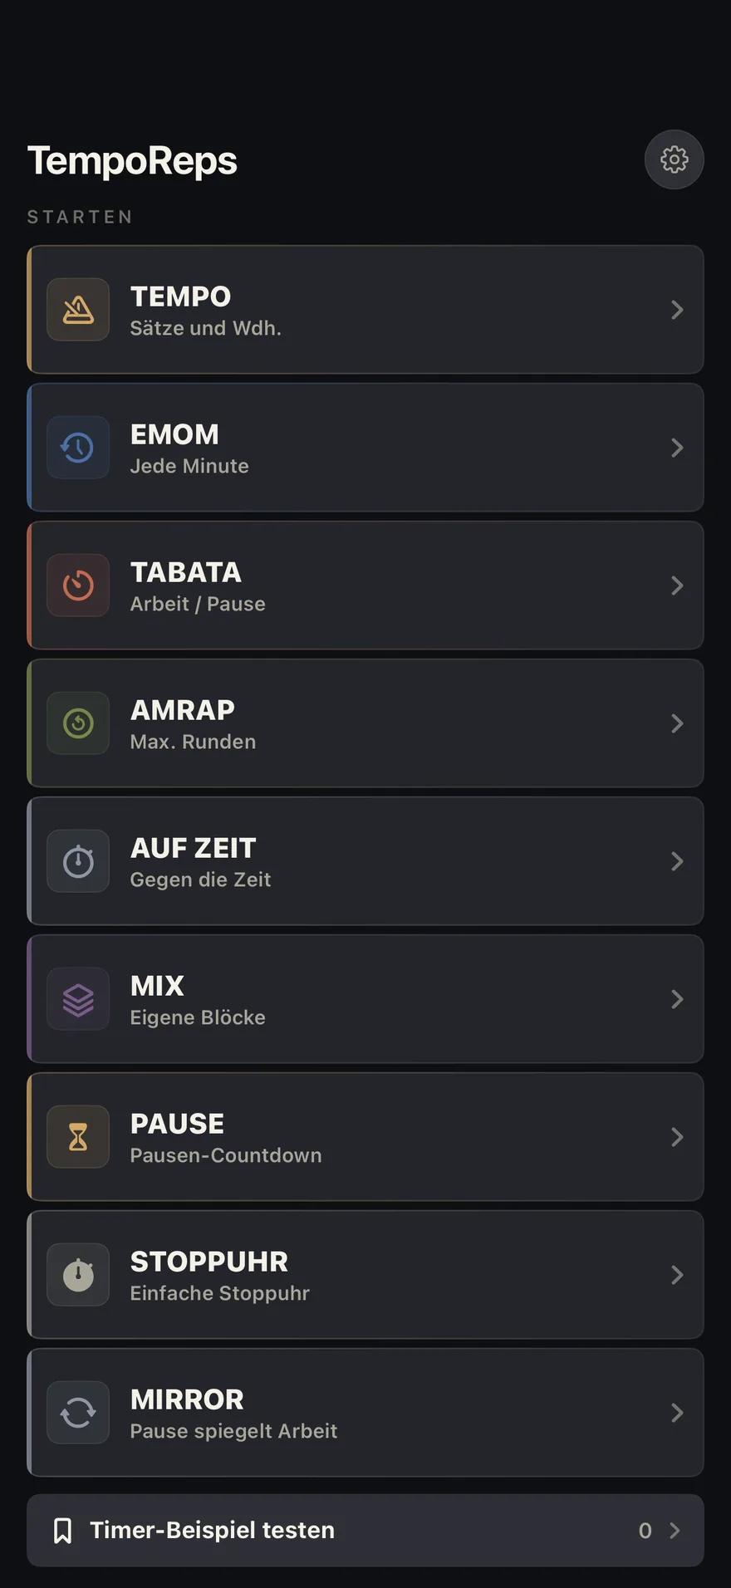Expand the TEMPO row chevron

coord(677,310)
